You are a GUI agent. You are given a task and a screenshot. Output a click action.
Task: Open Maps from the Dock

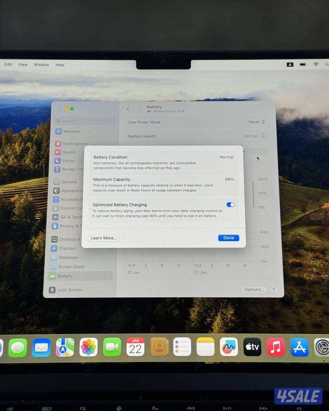click(65, 347)
